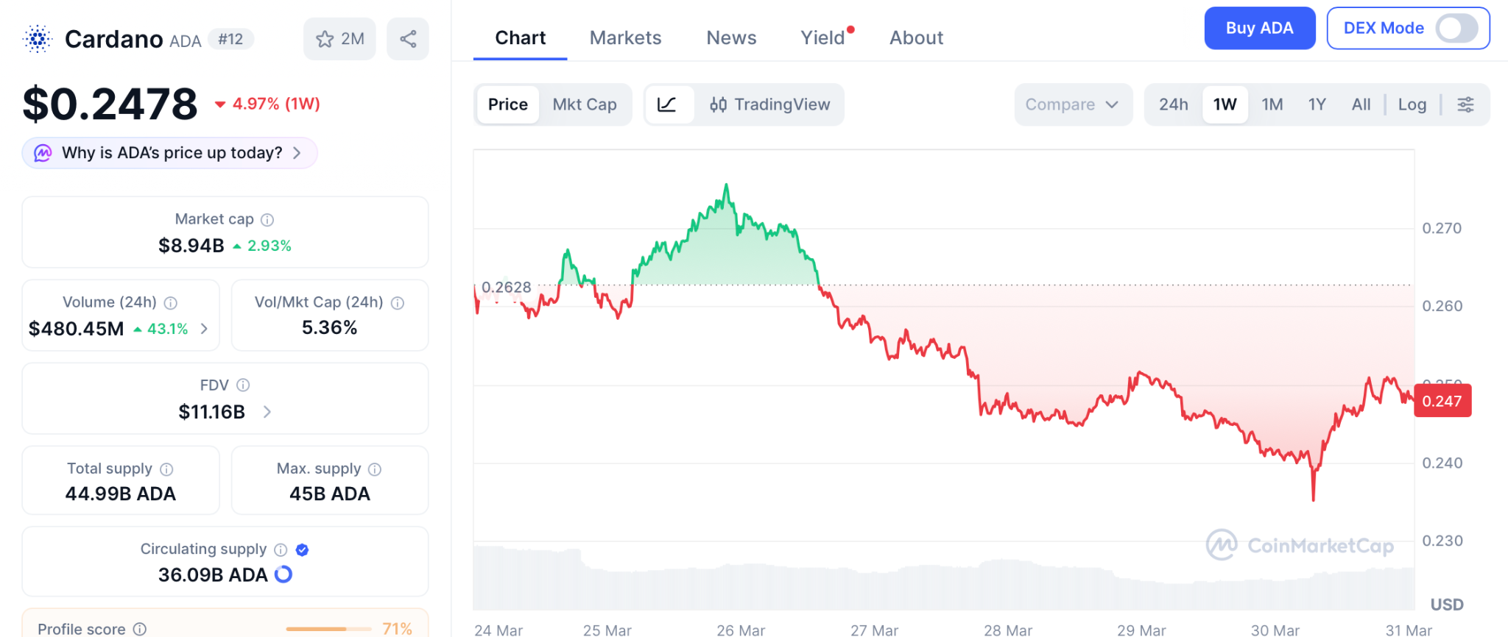Open chart settings sliders icon
1508x637 pixels.
click(x=1465, y=104)
